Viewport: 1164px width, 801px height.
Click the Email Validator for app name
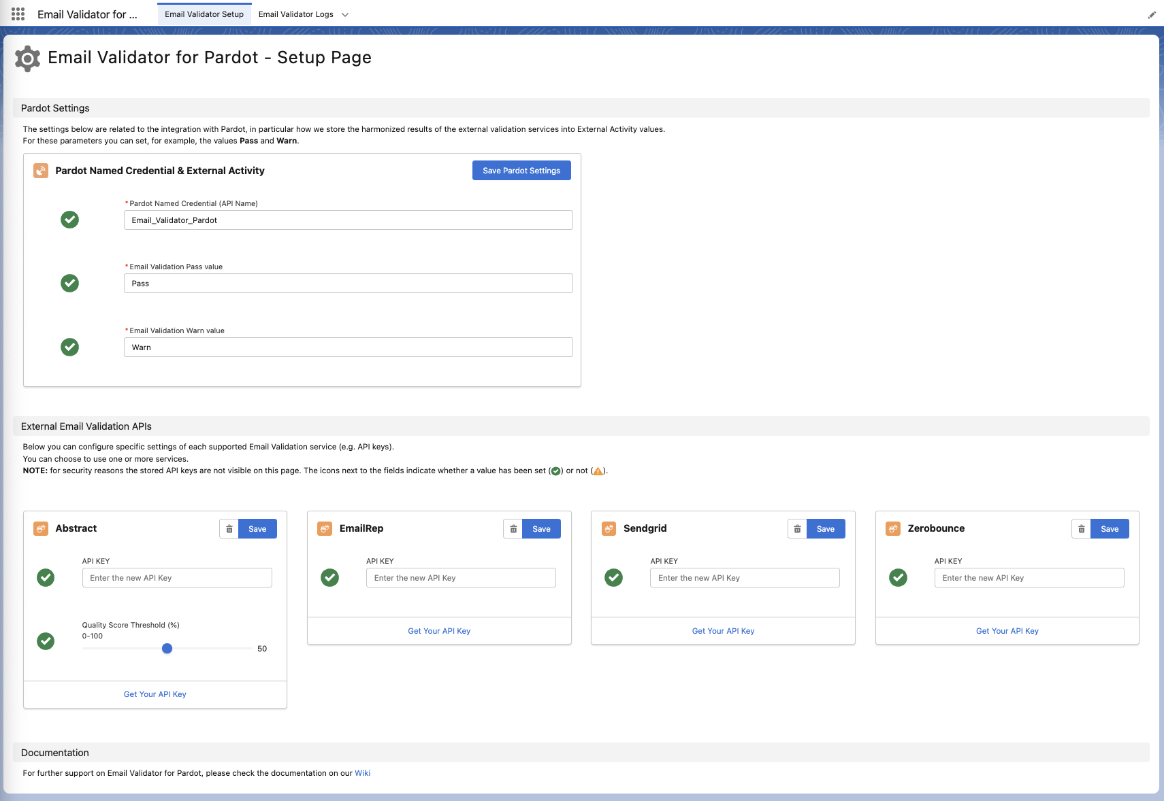[87, 14]
